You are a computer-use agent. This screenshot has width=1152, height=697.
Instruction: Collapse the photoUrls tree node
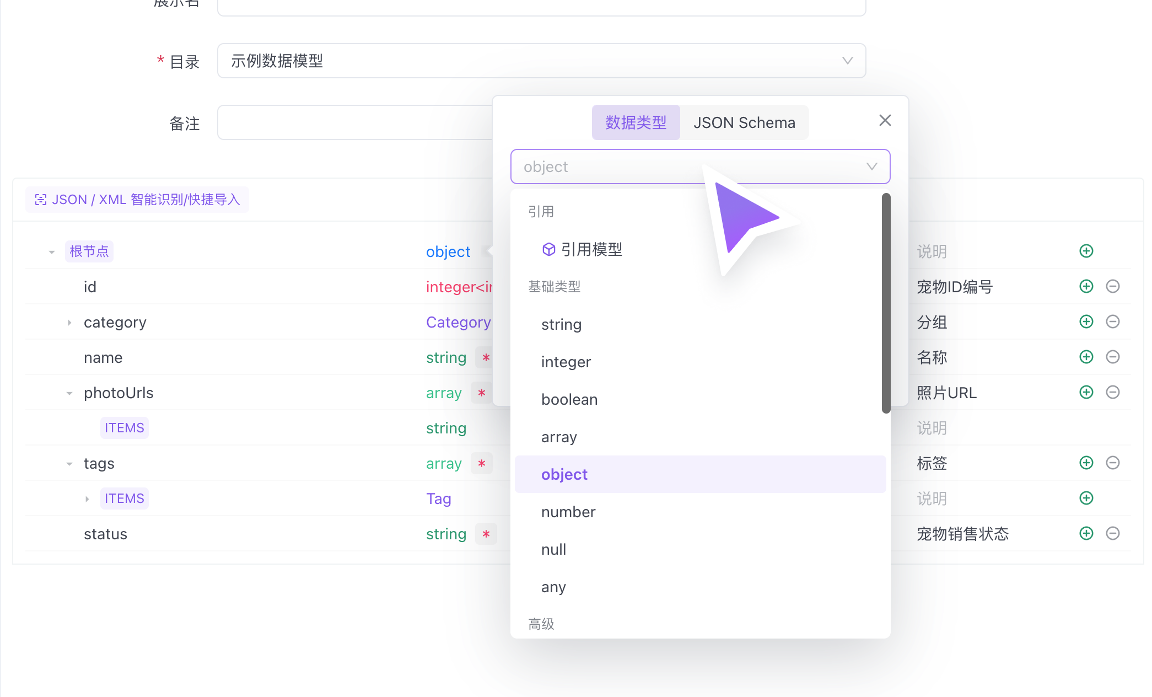coord(69,393)
